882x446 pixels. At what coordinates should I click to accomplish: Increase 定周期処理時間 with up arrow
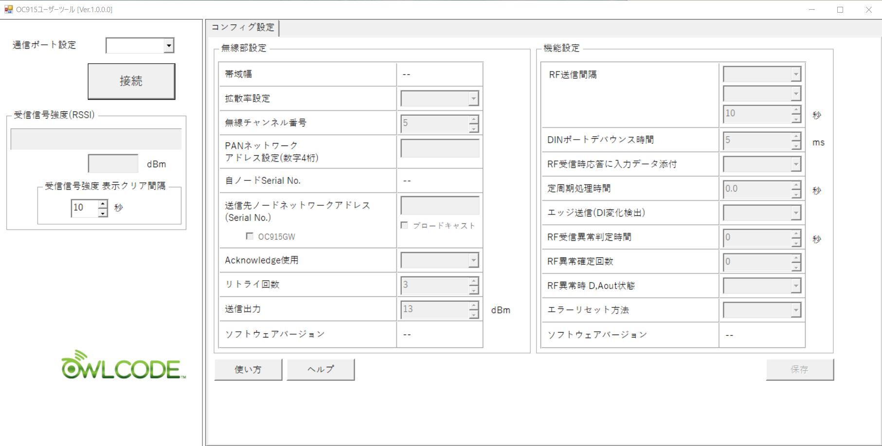coord(796,185)
